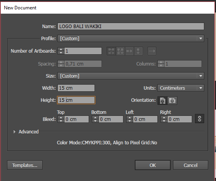Open the Profile dropdown
Image resolution: width=216 pixels, height=181 pixels.
click(x=131, y=39)
